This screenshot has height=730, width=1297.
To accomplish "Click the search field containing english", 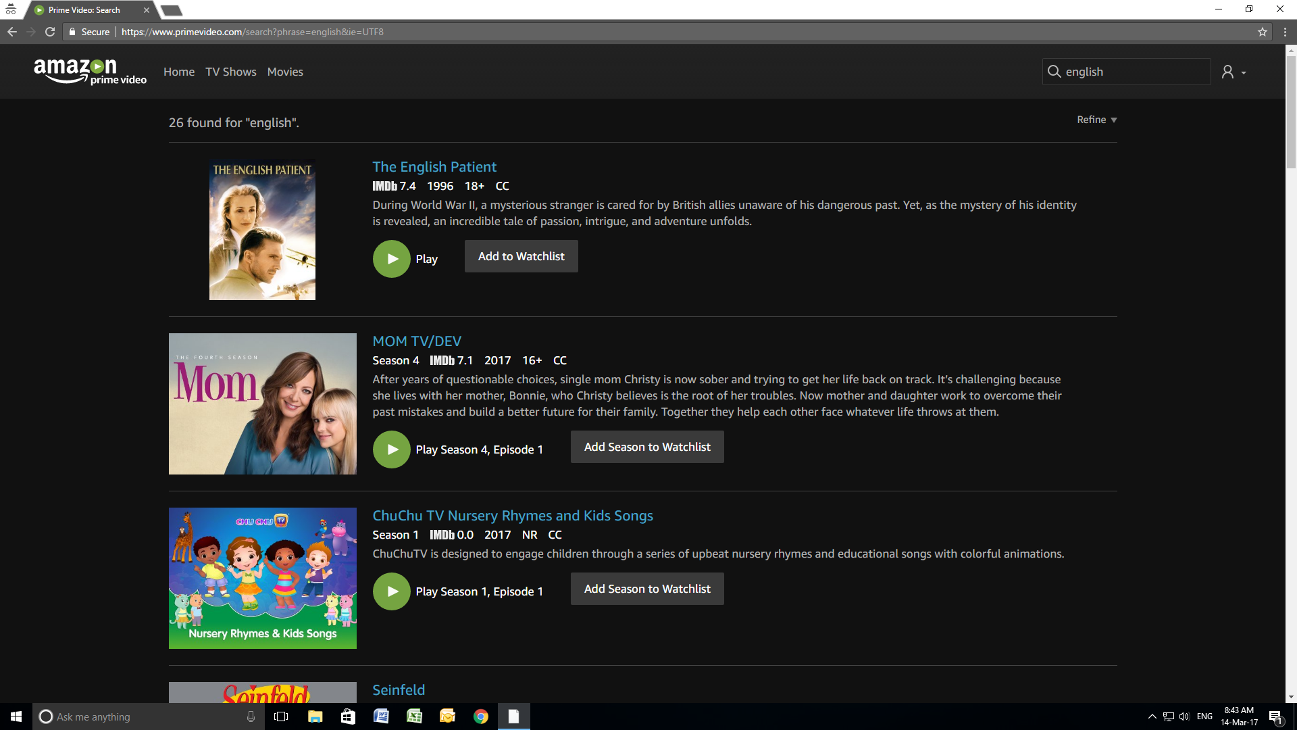I will [x=1126, y=72].
